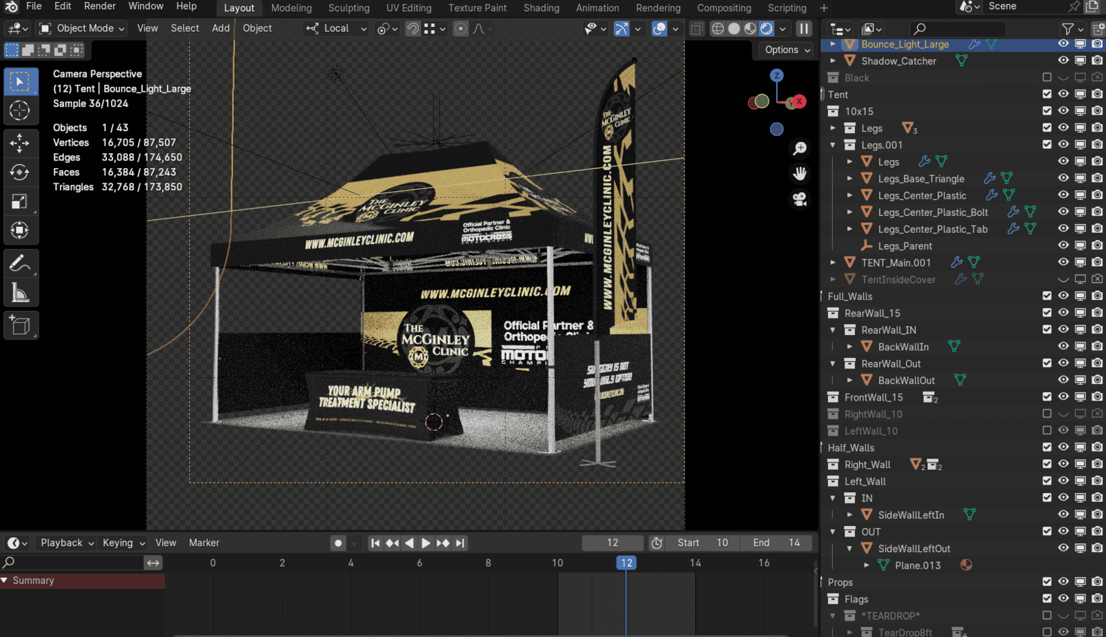Open outliner filter funnel icon
Viewport: 1106px width, 637px height.
coord(1067,28)
